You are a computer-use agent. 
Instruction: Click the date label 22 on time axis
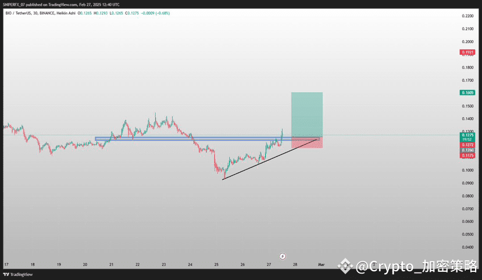[x=138, y=265]
